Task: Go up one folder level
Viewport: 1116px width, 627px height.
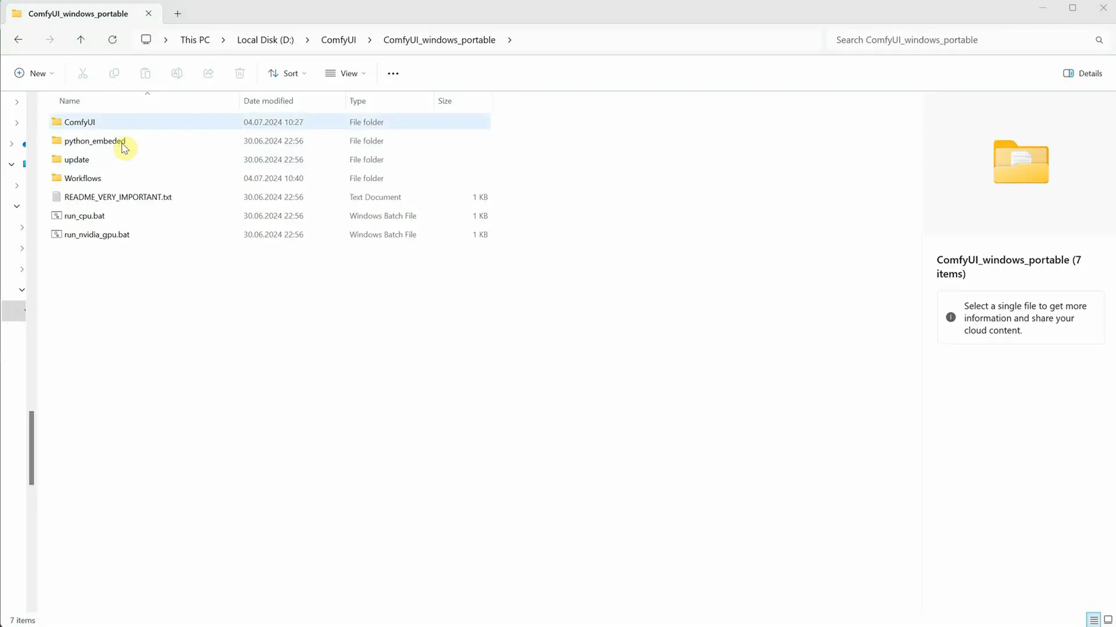Action: tap(81, 40)
